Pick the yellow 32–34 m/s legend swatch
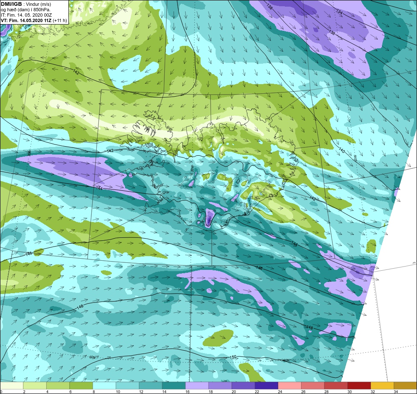 point(382,386)
